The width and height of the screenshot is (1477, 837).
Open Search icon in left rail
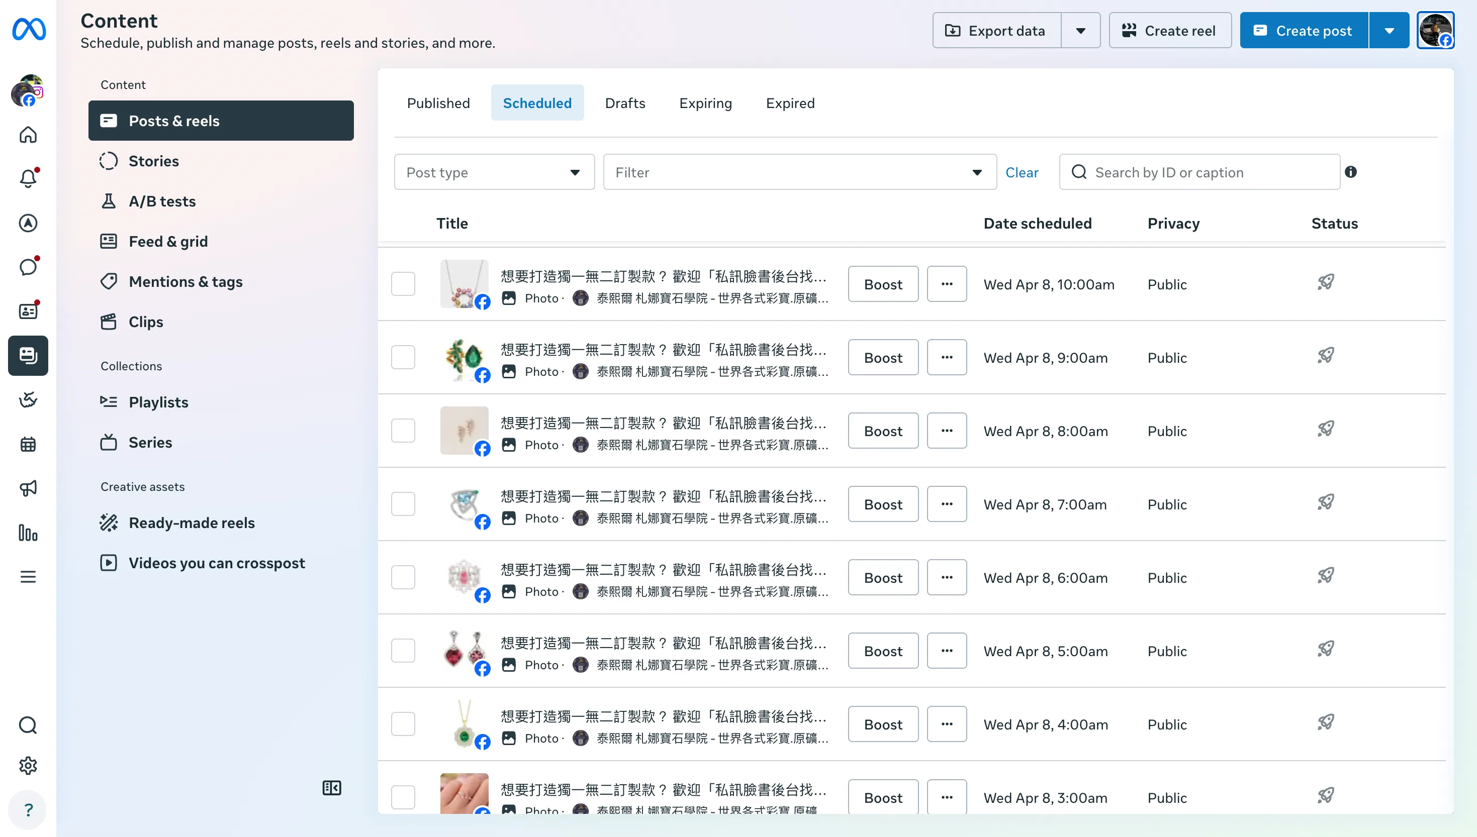pyautogui.click(x=28, y=725)
